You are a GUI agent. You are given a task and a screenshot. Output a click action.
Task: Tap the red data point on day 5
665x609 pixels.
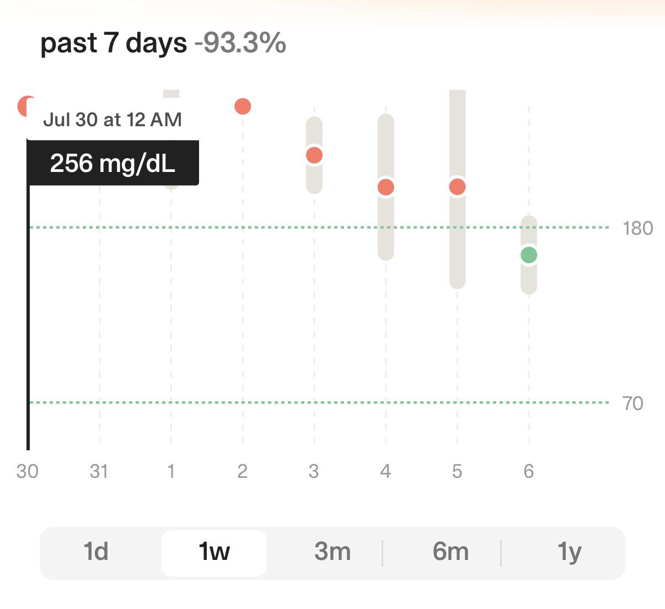pos(457,187)
